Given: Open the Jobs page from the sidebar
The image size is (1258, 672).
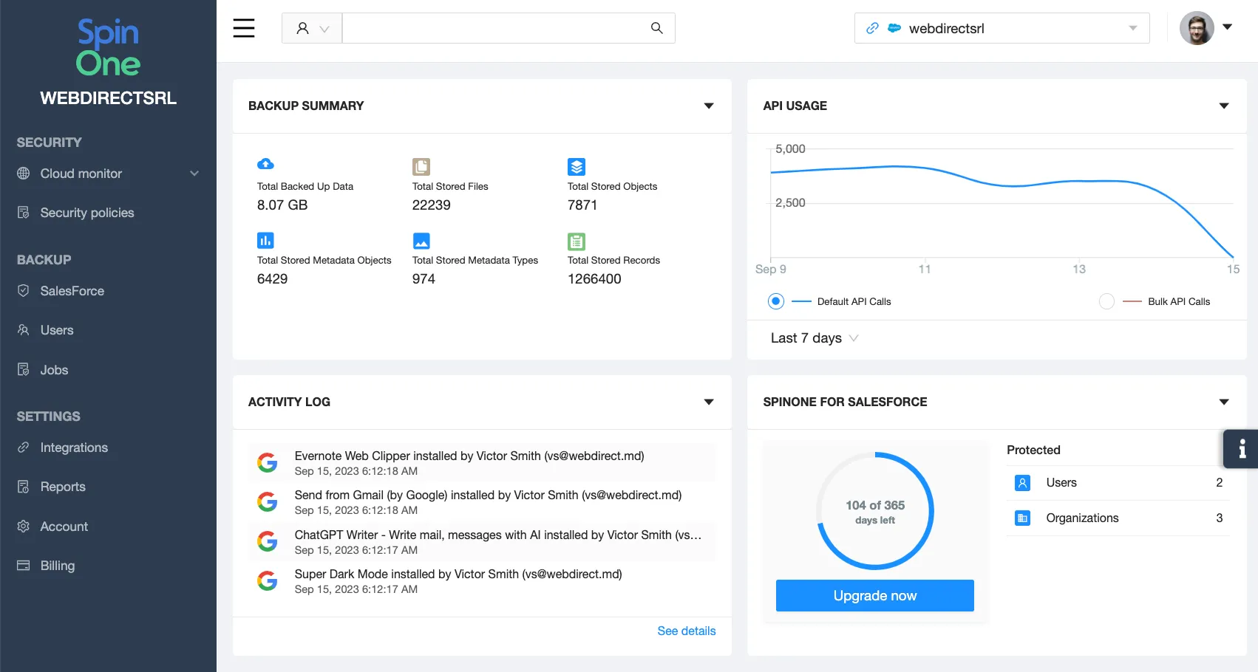Looking at the screenshot, I should point(53,370).
